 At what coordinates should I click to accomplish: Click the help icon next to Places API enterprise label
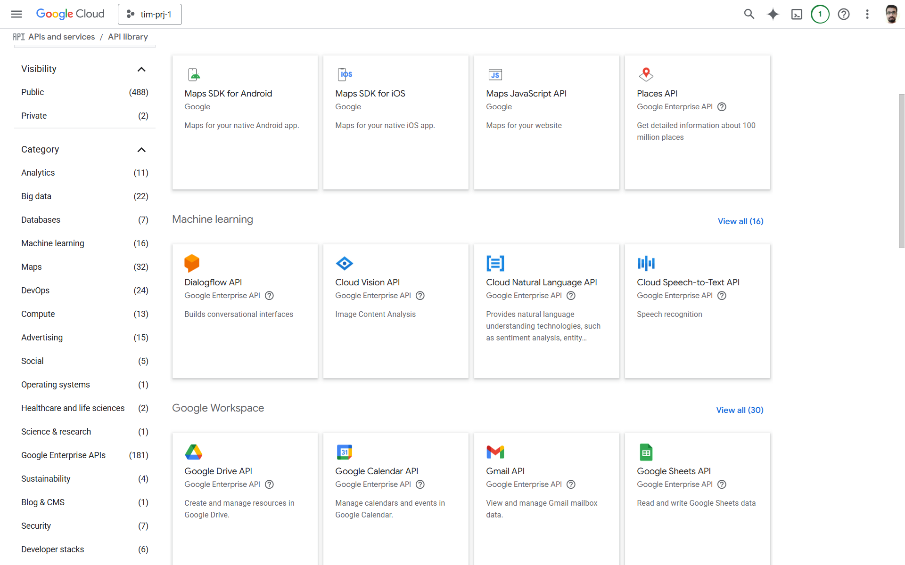(x=722, y=107)
